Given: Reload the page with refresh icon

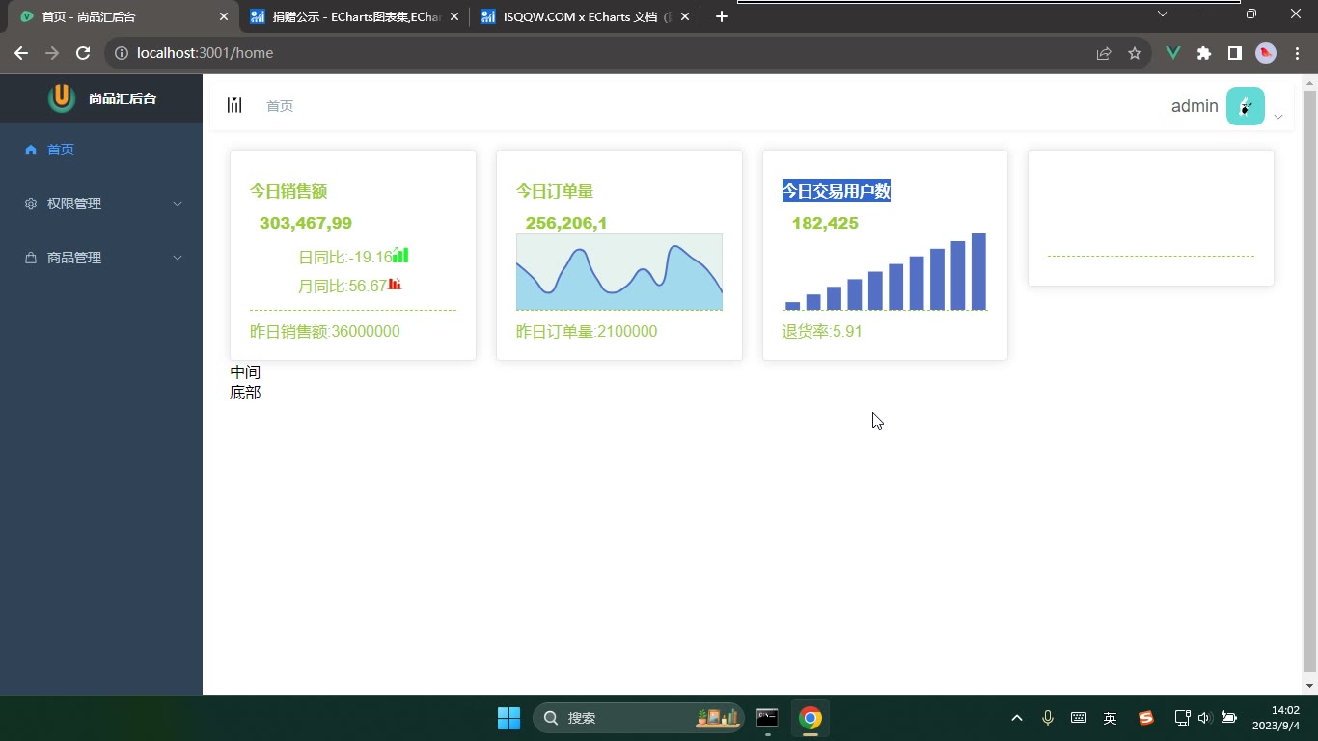Looking at the screenshot, I should pos(83,53).
